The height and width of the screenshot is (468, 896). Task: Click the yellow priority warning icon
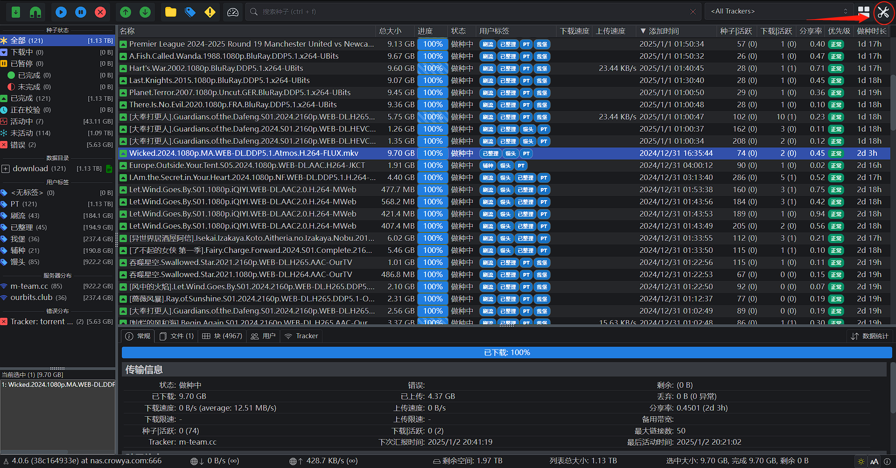coord(210,12)
